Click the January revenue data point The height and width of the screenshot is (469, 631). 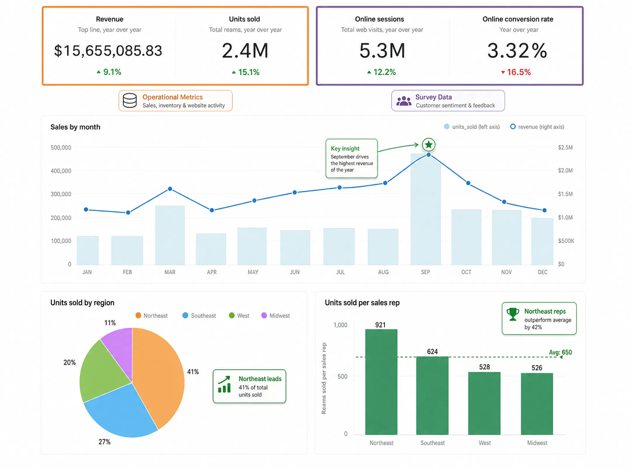point(86,209)
